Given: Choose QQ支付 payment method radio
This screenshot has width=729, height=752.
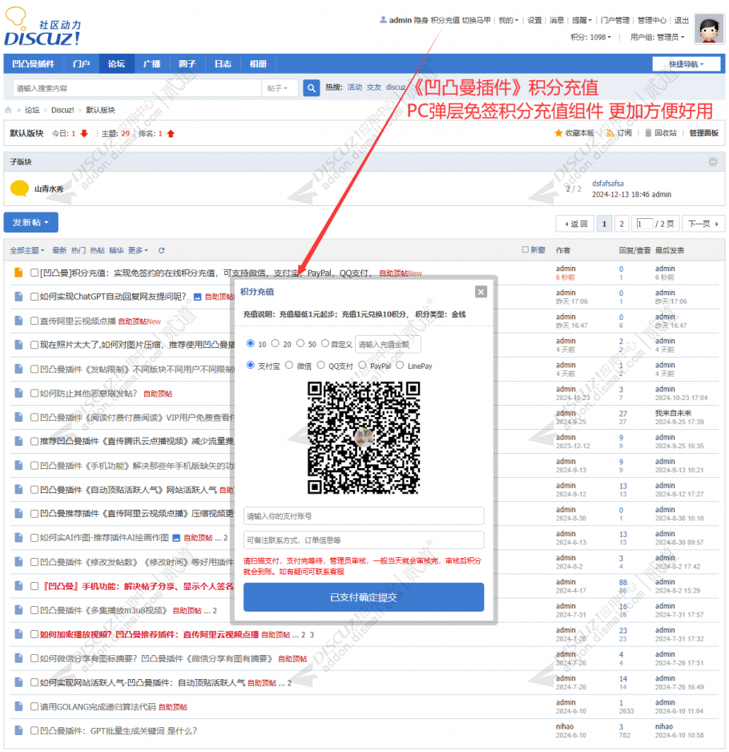Looking at the screenshot, I should point(320,366).
